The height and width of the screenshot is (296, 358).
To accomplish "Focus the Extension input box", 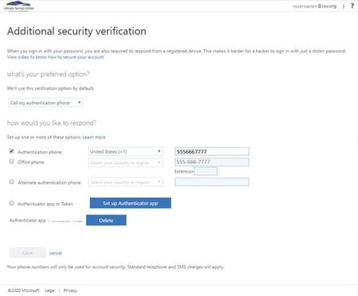I will 206,171.
